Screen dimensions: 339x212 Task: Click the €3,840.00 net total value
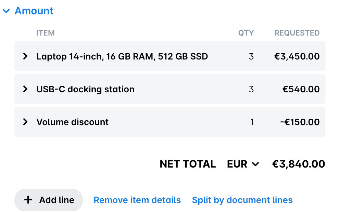coord(299,164)
